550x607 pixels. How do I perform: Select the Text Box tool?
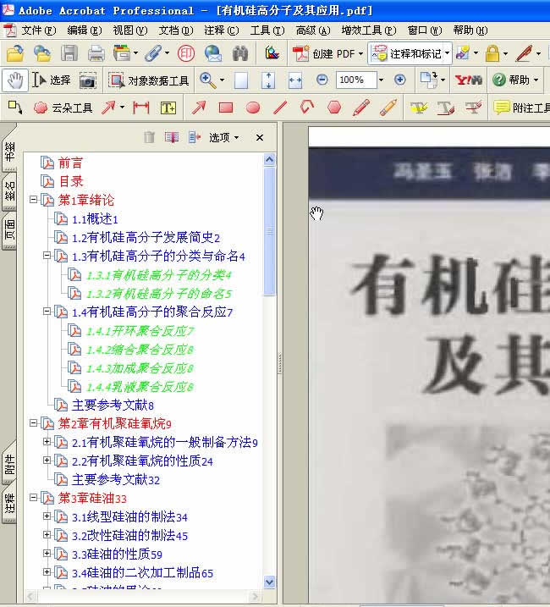click(168, 108)
